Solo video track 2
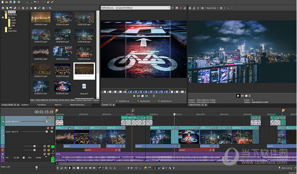Screen dimensions: 297x174 click(x=52, y=128)
